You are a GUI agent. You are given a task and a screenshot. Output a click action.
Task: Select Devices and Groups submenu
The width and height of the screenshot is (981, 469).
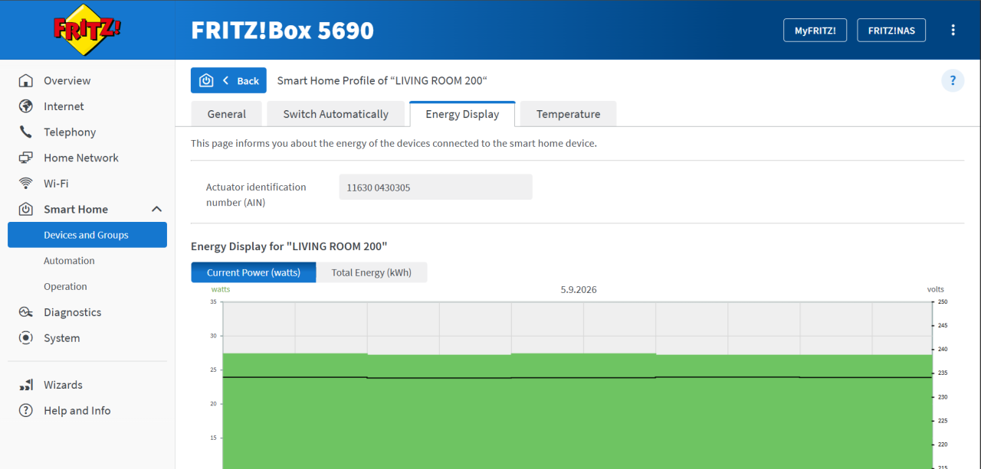click(x=87, y=235)
